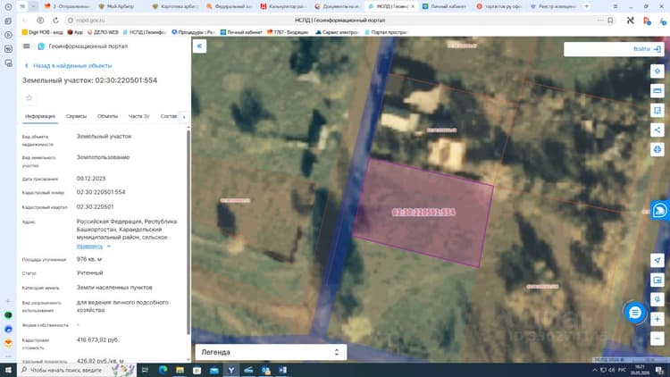
Task: Open the round chat support bubble
Action: click(635, 313)
